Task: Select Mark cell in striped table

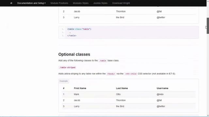Action: click(76, 94)
